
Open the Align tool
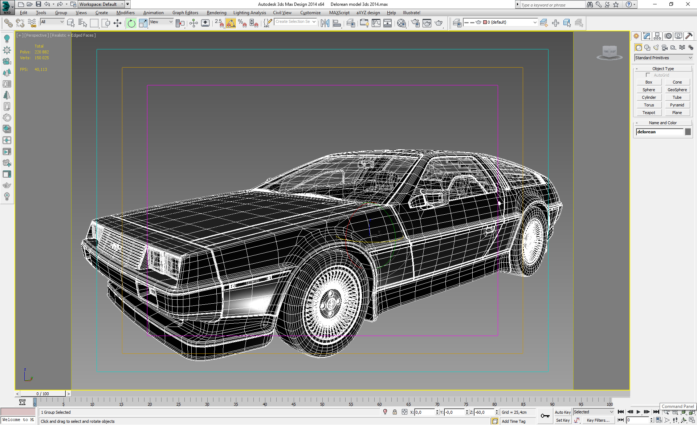[337, 23]
